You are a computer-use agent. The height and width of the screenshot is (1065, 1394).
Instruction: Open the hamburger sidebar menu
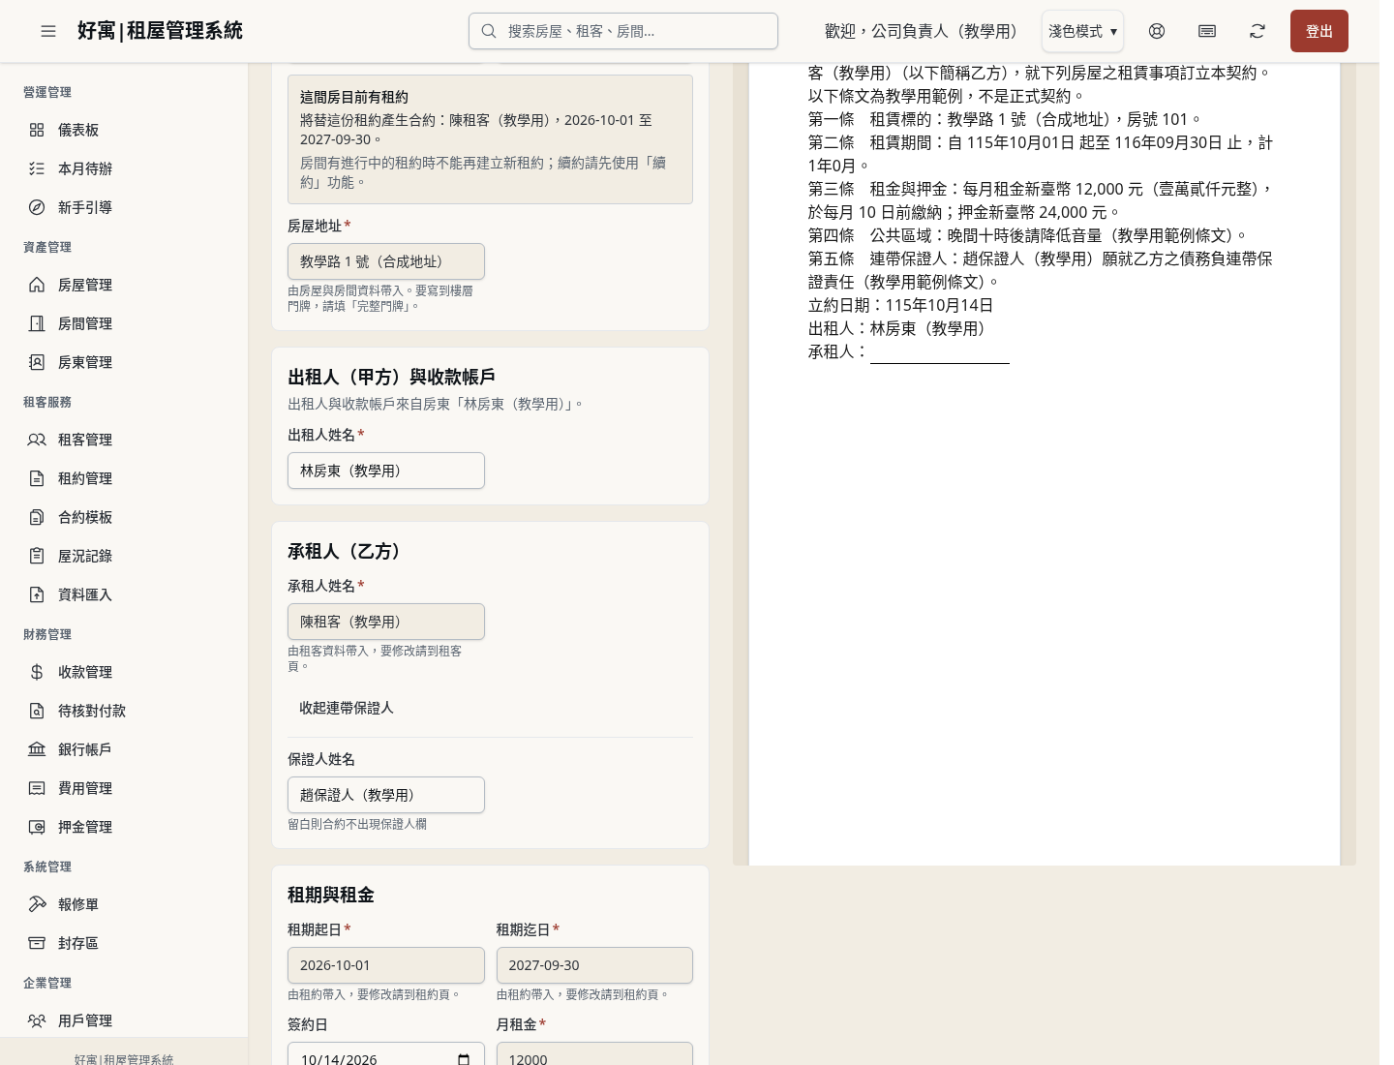[x=48, y=31]
